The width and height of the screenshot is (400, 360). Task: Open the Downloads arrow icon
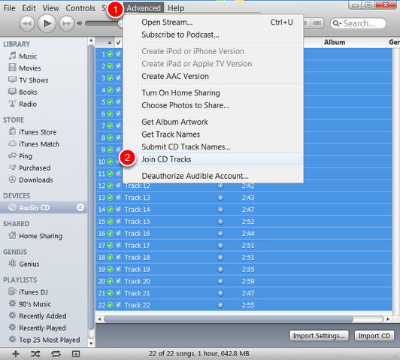pyautogui.click(x=12, y=179)
